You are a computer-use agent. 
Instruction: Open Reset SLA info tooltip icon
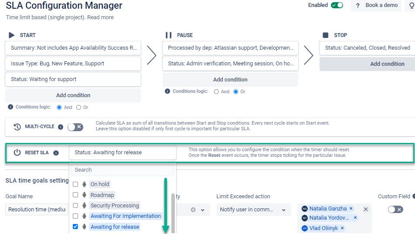[x=56, y=153]
